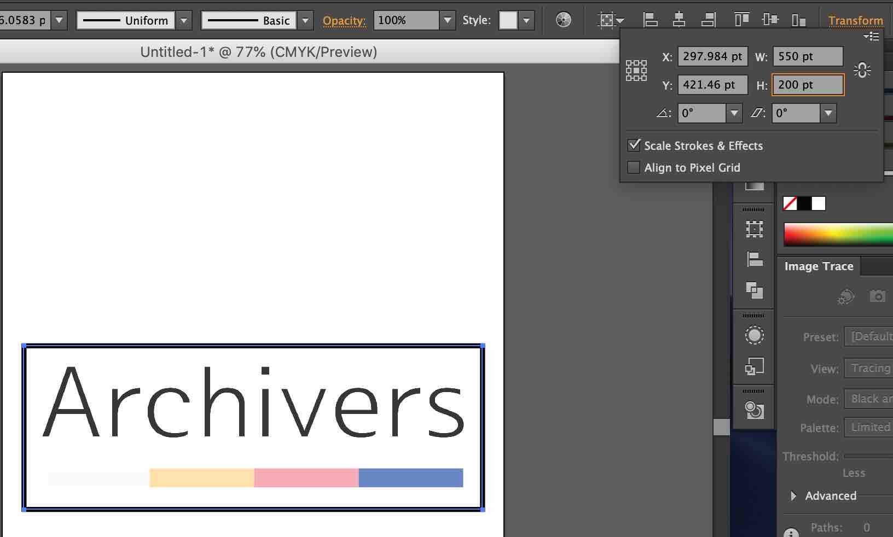The image size is (893, 537).
Task: Open the Transform panel icon in dock
Action: coord(755,229)
